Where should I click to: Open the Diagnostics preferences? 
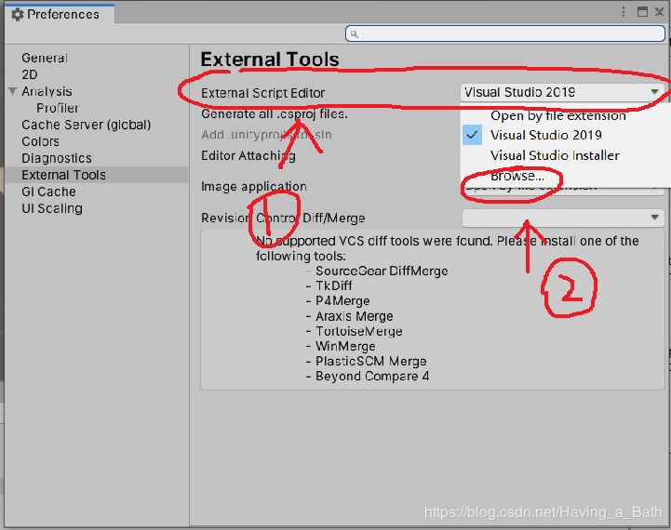click(x=57, y=158)
